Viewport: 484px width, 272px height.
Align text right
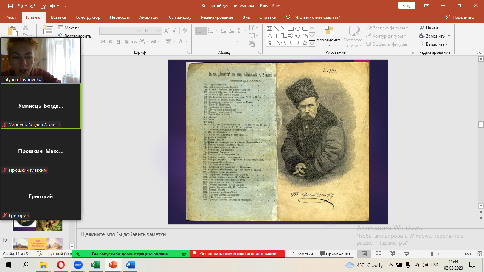[x=214, y=41]
